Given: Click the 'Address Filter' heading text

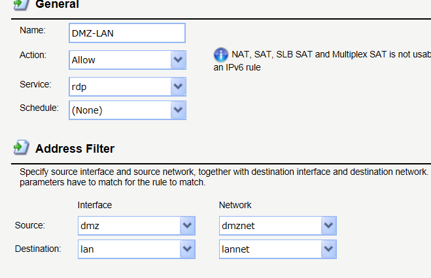Looking at the screenshot, I should click(75, 148).
